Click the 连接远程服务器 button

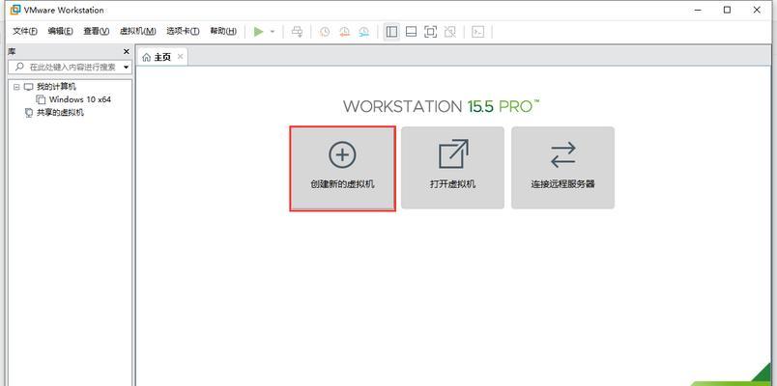(562, 168)
